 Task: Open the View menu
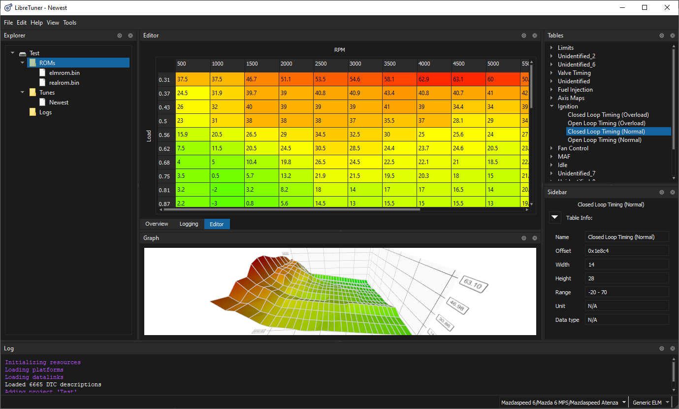point(53,23)
